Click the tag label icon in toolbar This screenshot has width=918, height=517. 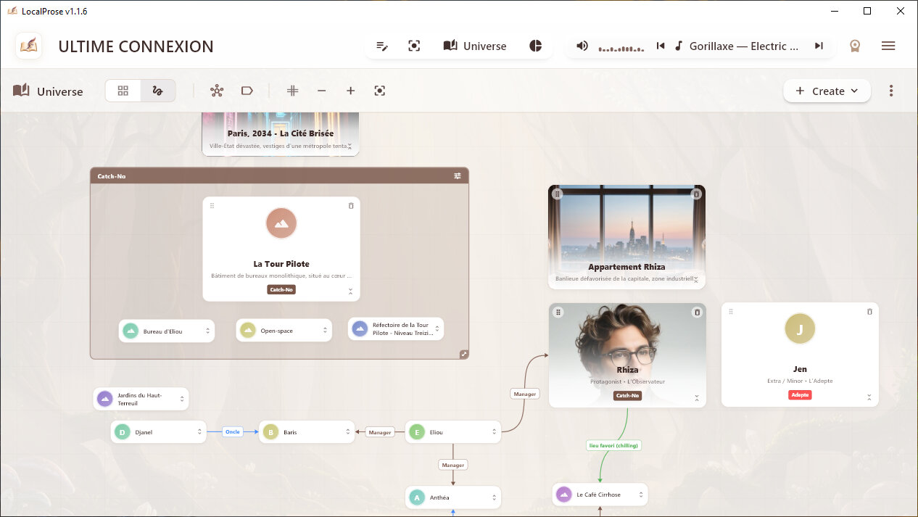pyautogui.click(x=247, y=91)
